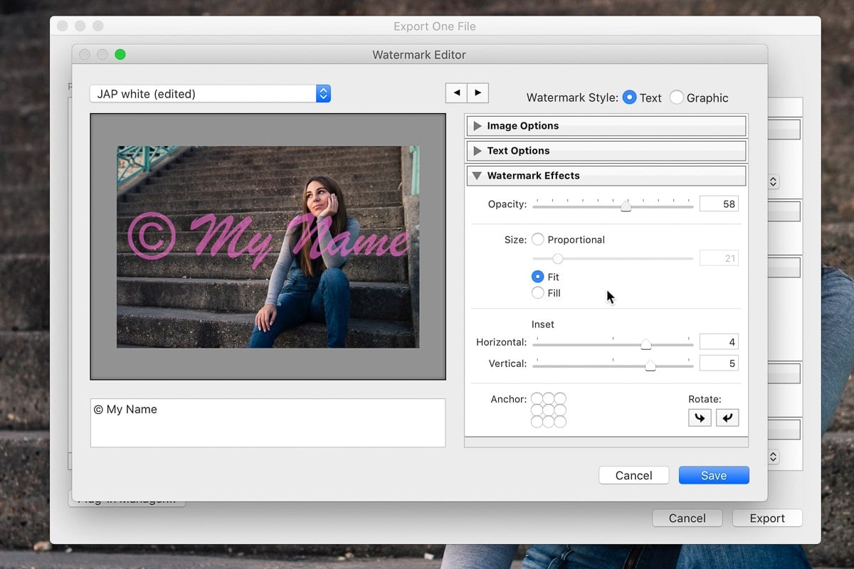Click the Opacity value field showing 58
Screen dimensions: 854x569
tap(719, 204)
